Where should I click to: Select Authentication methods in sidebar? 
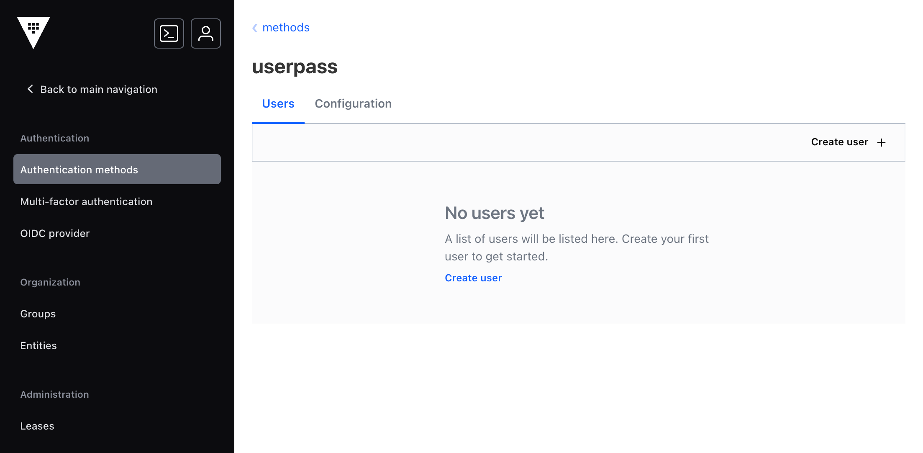click(x=117, y=169)
